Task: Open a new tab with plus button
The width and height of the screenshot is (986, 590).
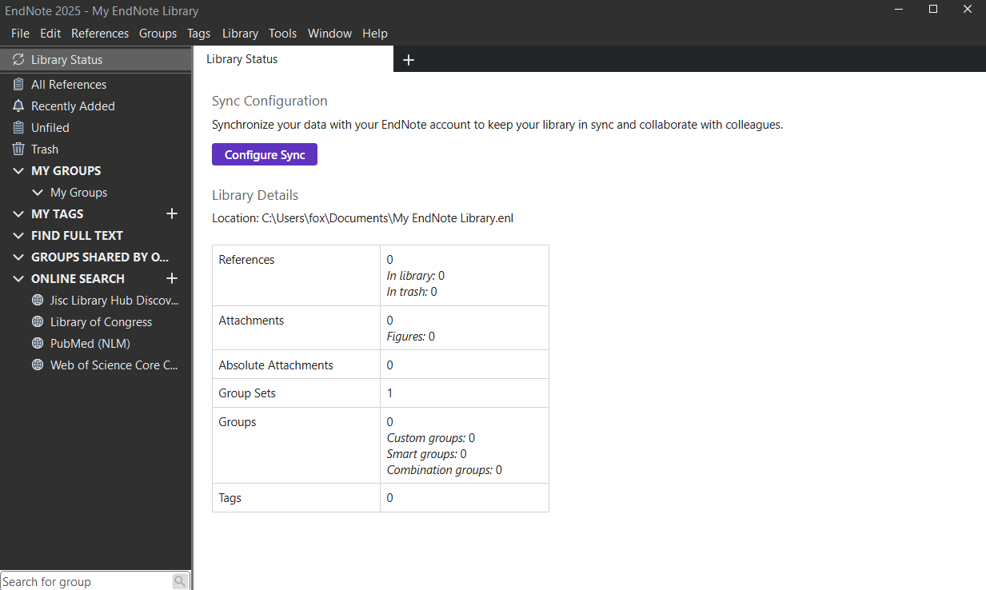Action: coord(409,60)
